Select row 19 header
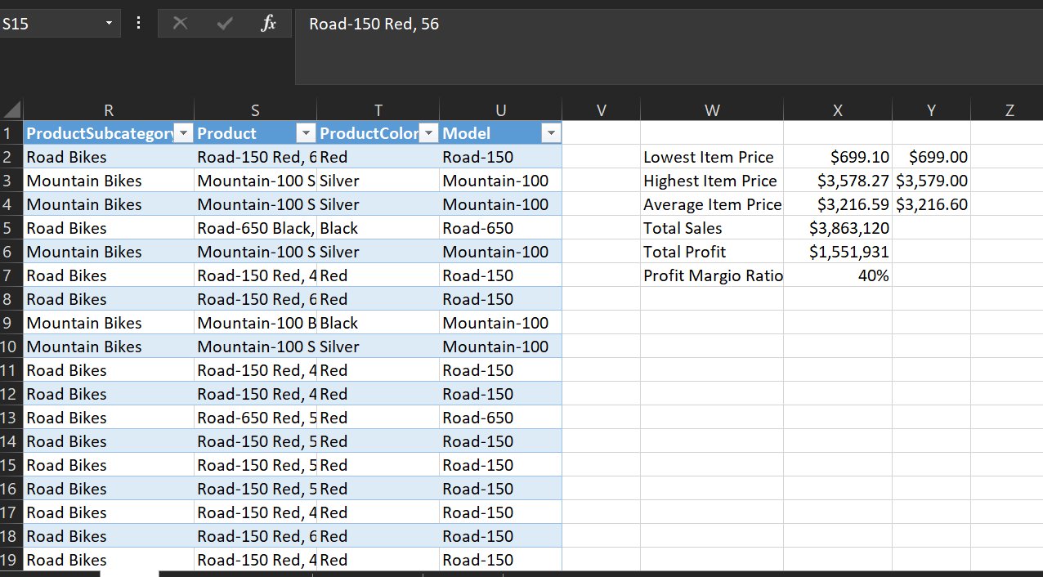 [x=11, y=560]
